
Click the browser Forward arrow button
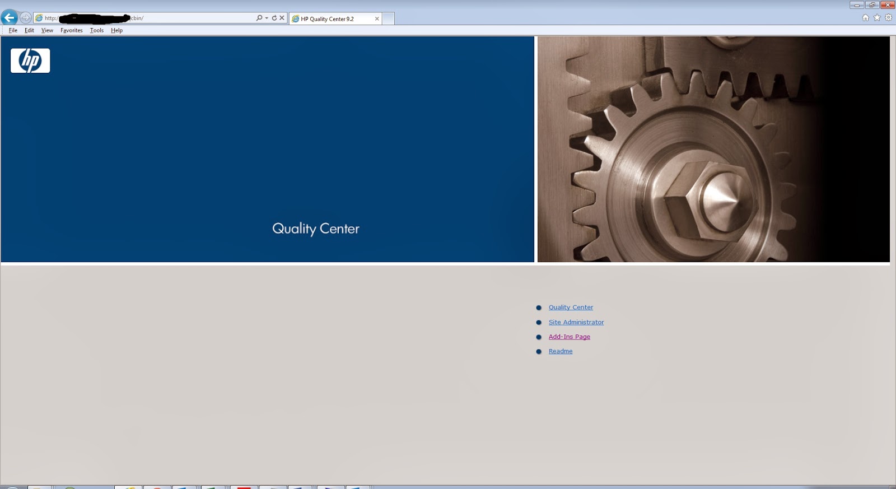tap(26, 18)
